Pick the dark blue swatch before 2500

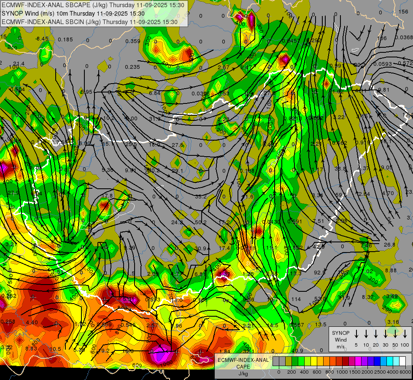tap(377, 361)
